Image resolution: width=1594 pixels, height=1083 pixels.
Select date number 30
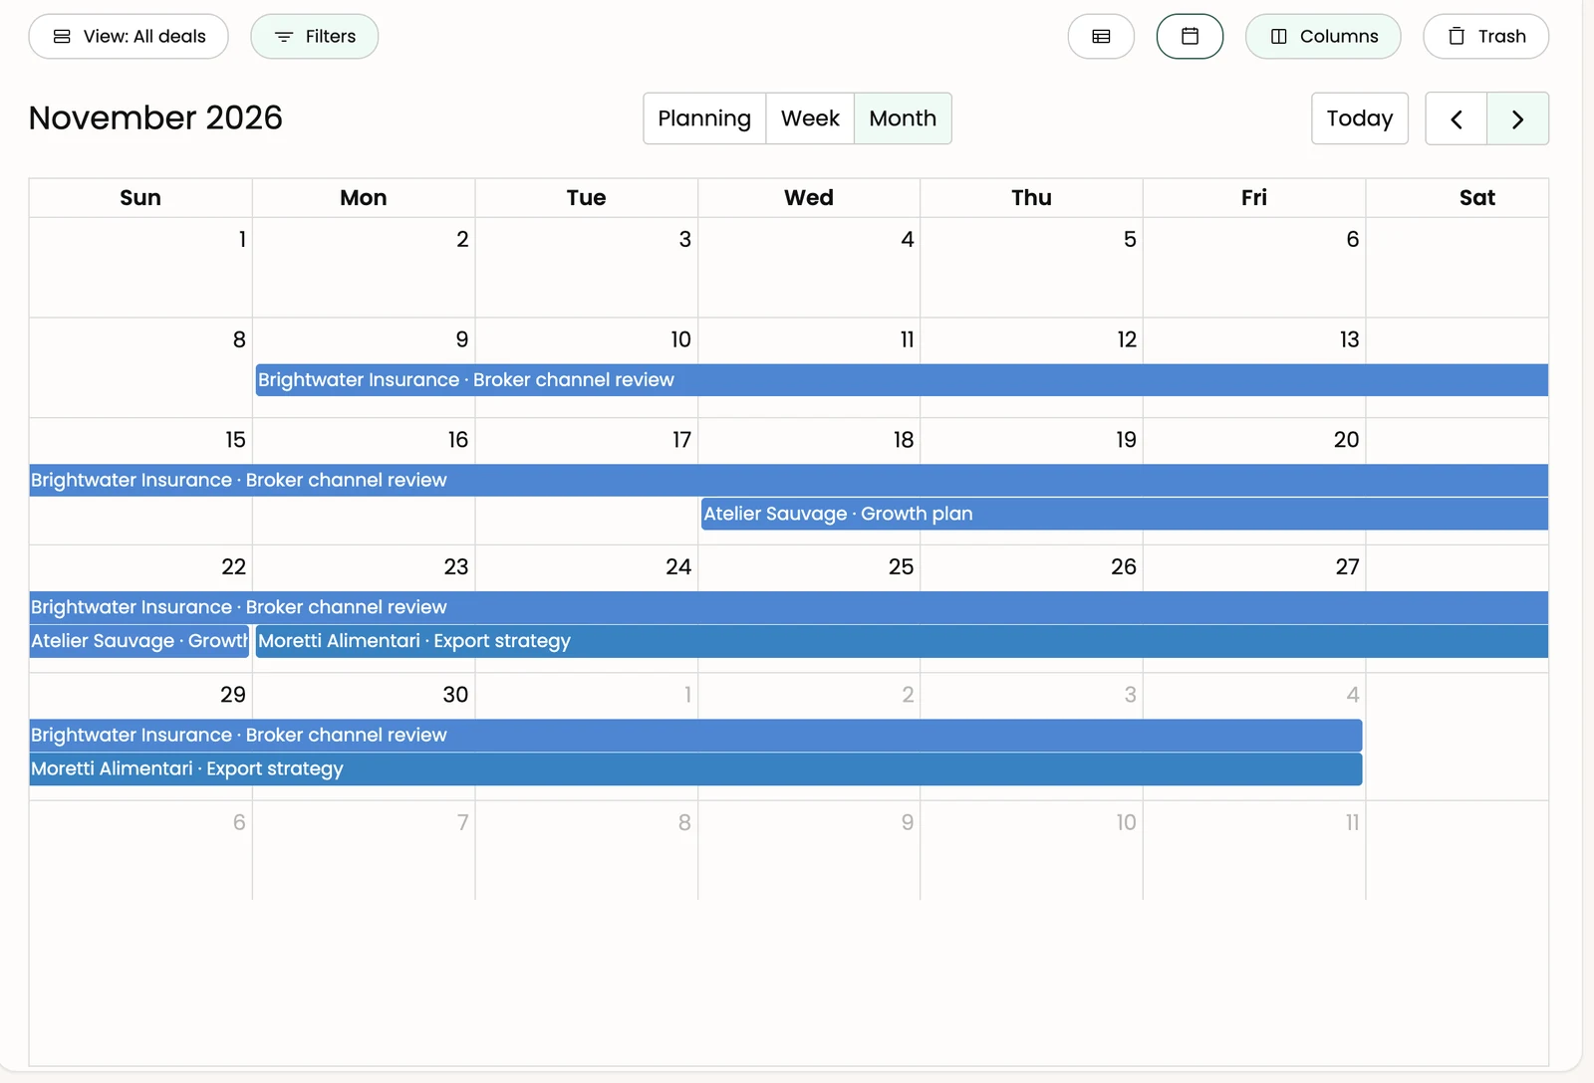(455, 695)
